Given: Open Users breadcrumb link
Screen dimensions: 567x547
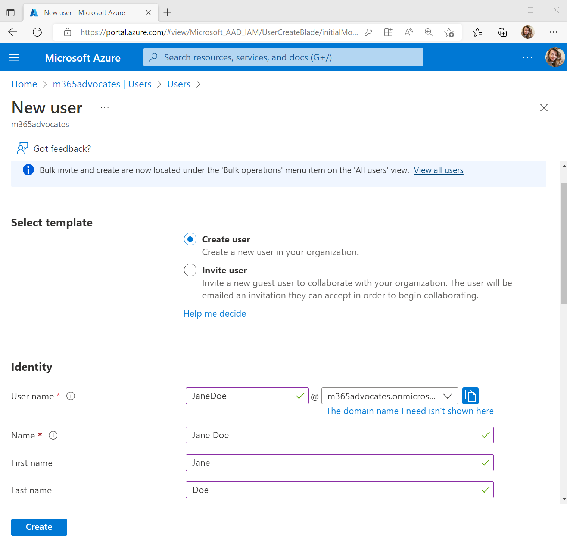Looking at the screenshot, I should point(179,84).
